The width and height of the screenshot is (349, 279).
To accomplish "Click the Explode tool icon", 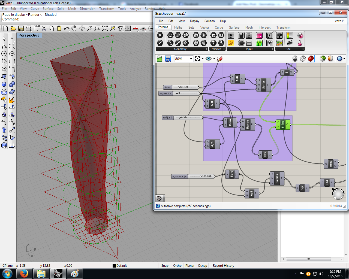I will coord(11,100).
